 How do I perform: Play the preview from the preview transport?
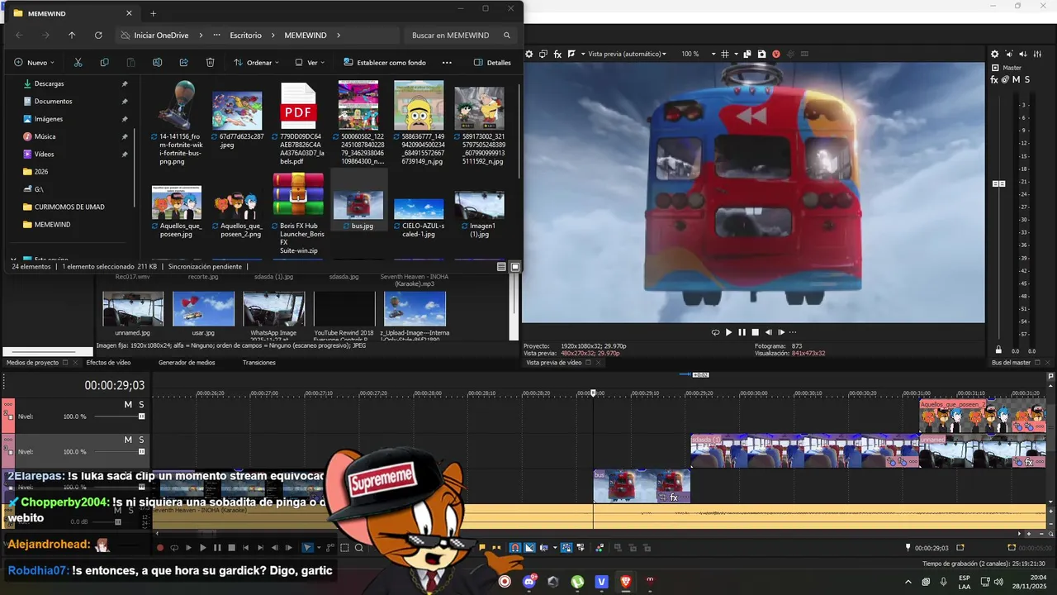point(728,332)
